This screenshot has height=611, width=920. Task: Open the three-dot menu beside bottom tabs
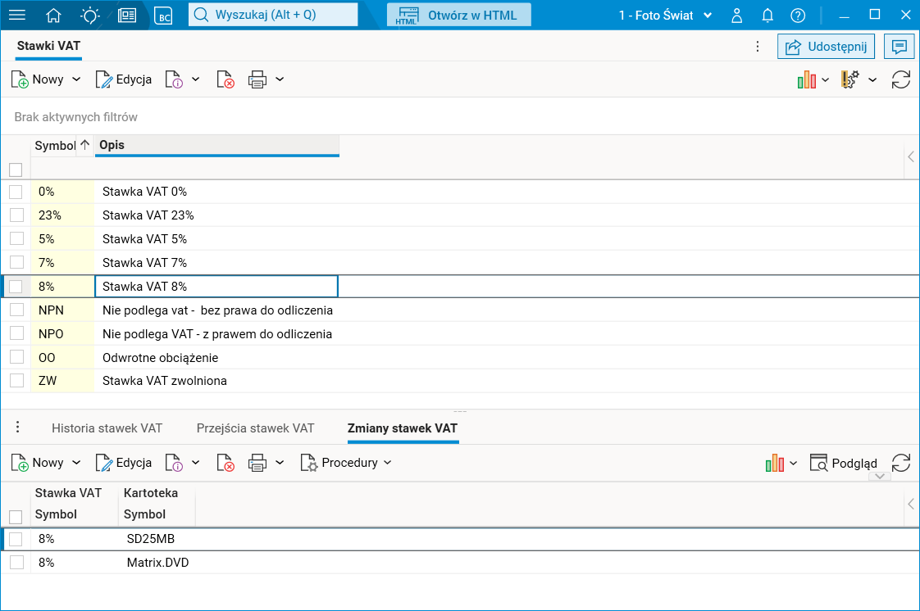pyautogui.click(x=17, y=427)
